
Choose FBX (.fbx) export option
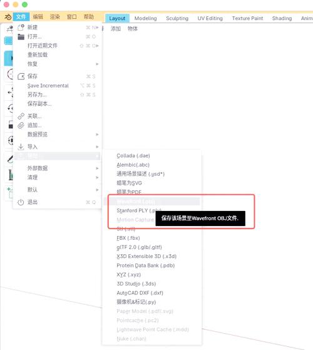(128, 238)
